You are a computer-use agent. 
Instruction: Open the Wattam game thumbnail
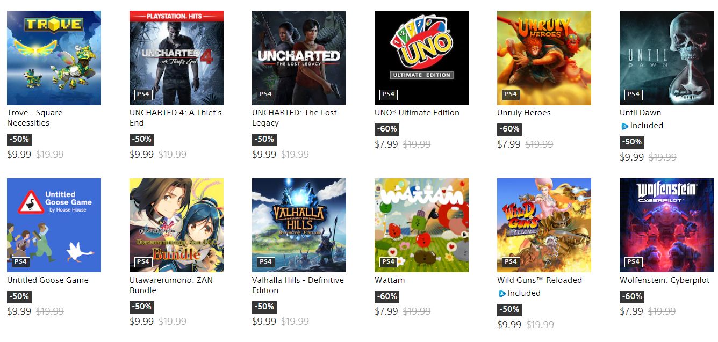(421, 225)
